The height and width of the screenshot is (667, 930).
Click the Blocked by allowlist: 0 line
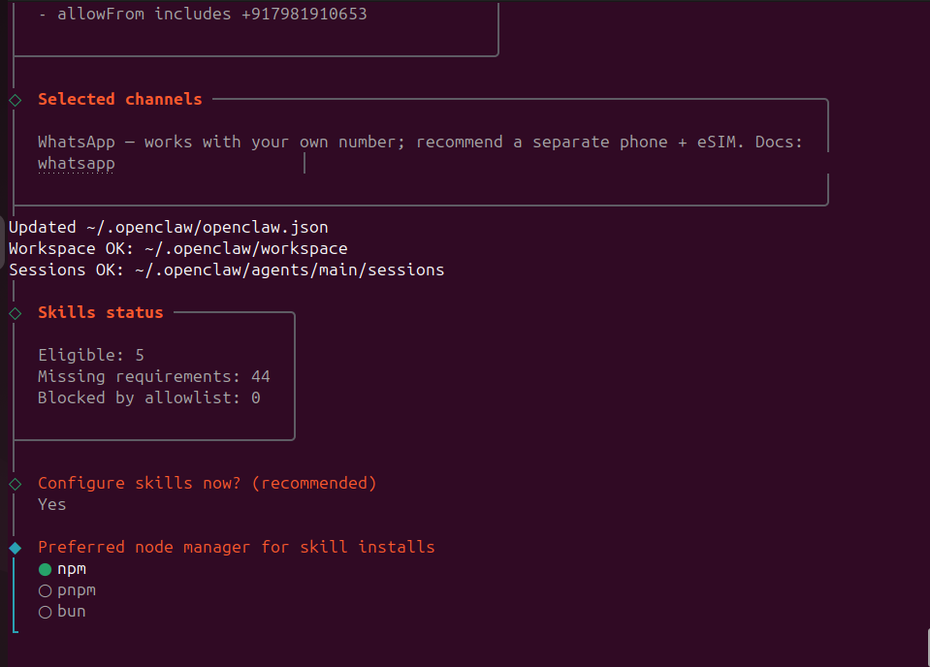pyautogui.click(x=148, y=397)
